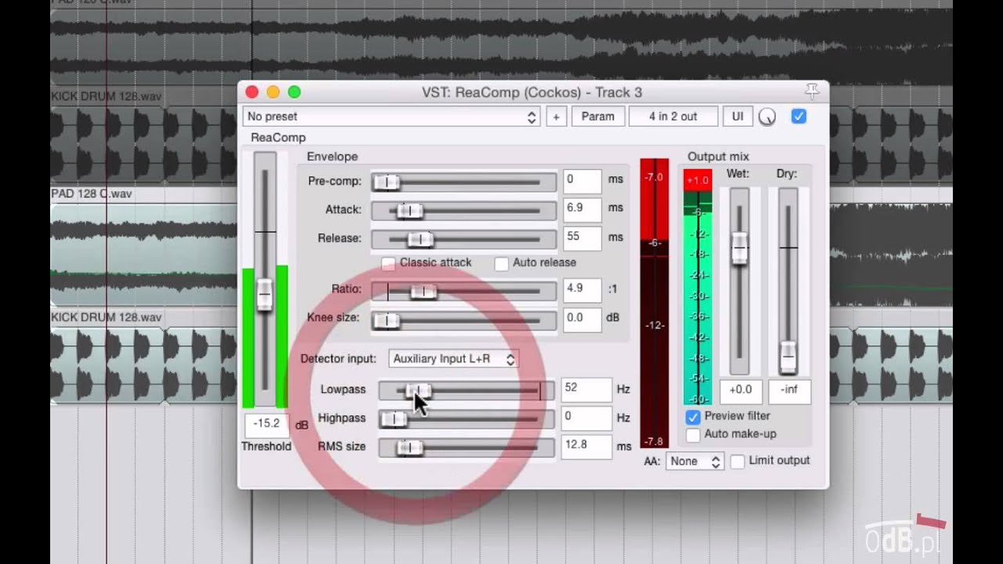
Task: Click the Threshold field showing -15.2
Action: tap(267, 425)
